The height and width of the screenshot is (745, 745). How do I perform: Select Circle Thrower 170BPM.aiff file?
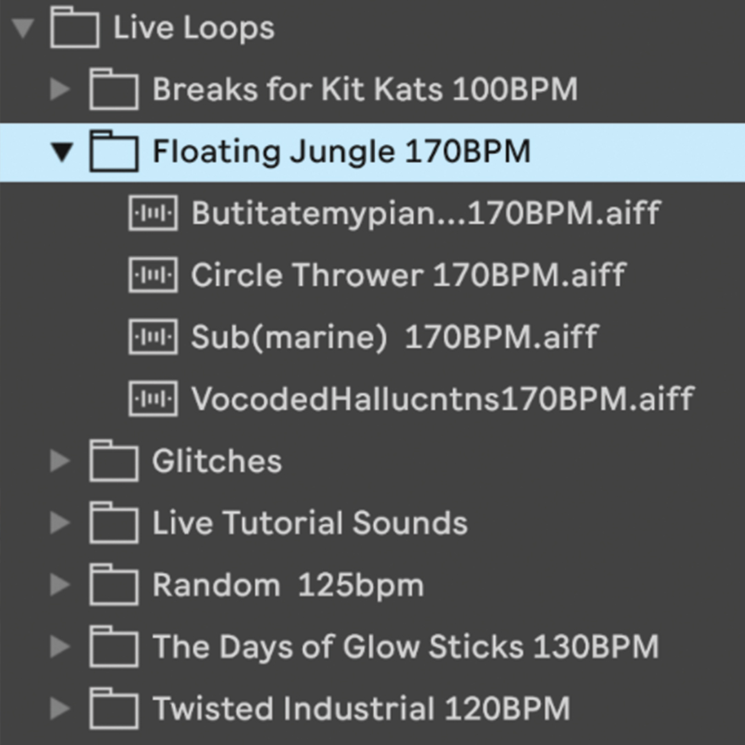[x=408, y=275]
